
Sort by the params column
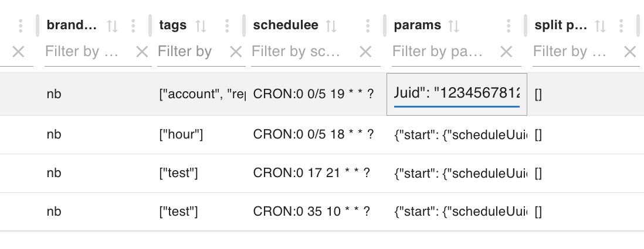click(x=453, y=26)
